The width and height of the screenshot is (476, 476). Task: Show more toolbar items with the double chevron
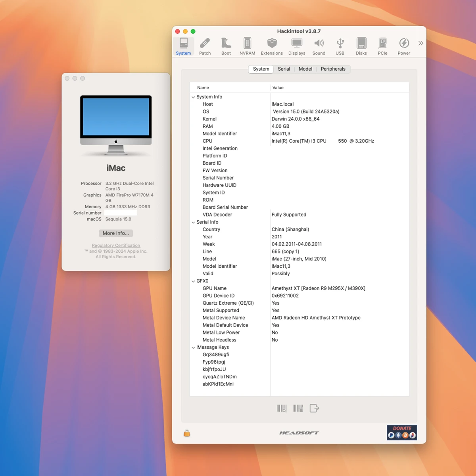[420, 43]
